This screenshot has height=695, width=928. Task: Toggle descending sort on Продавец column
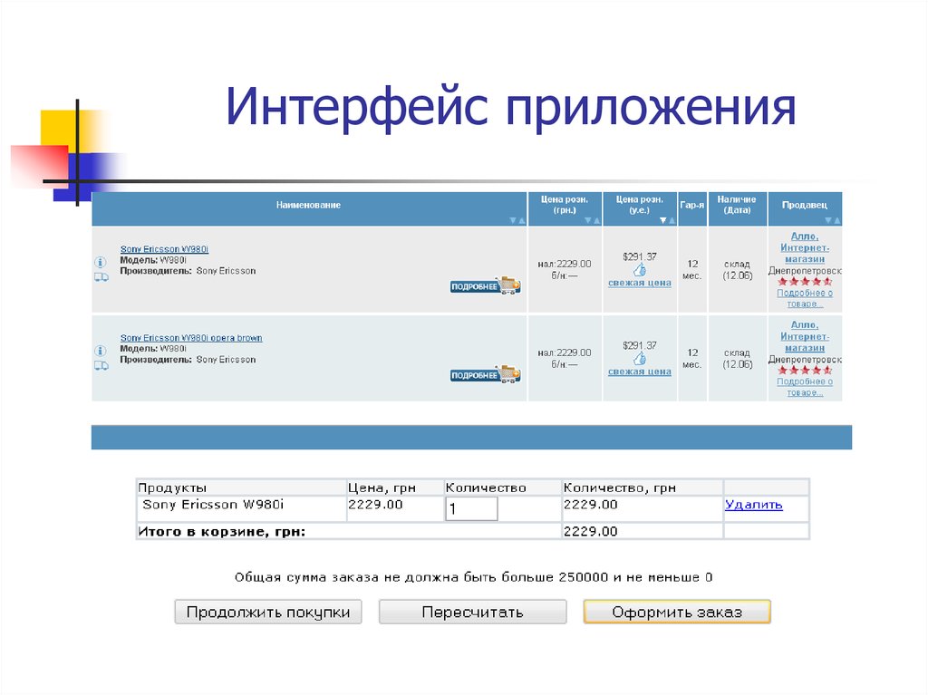[827, 220]
